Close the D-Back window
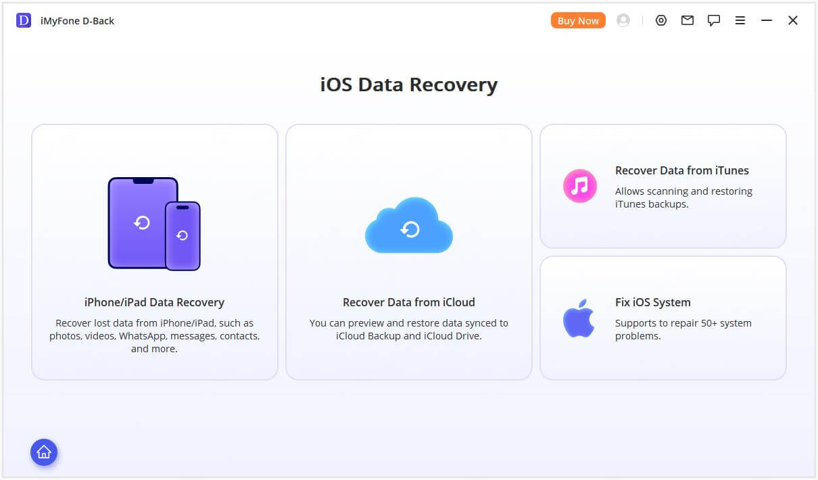818x480 pixels. point(793,20)
